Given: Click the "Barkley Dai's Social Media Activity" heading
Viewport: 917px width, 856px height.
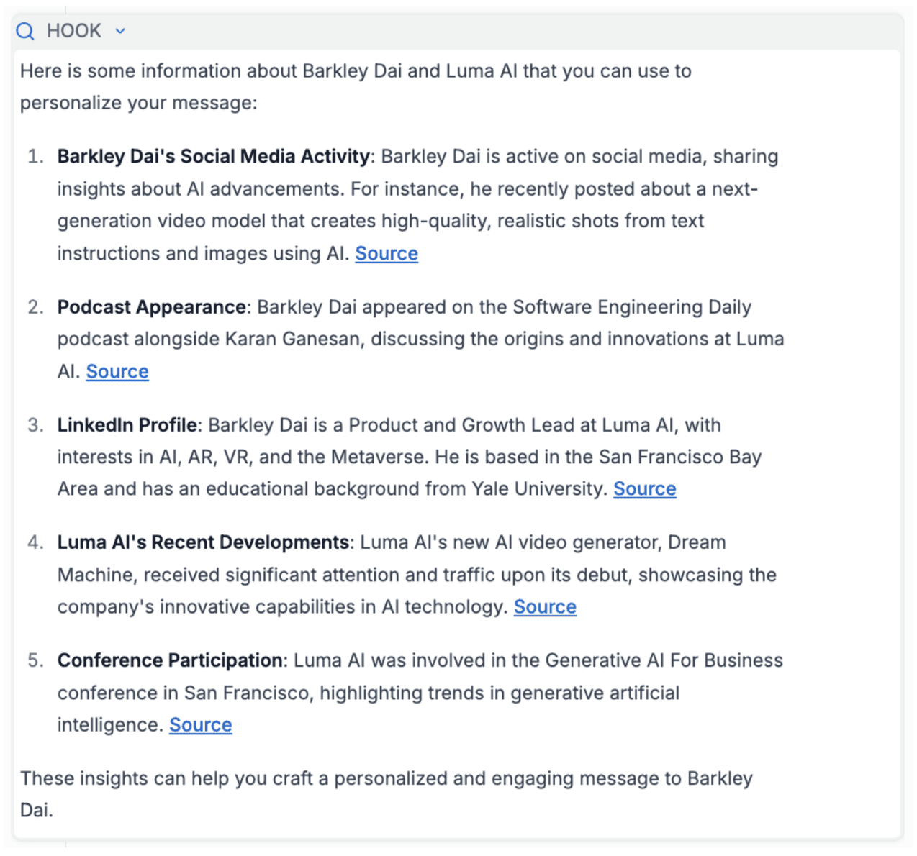Looking at the screenshot, I should click(x=213, y=157).
